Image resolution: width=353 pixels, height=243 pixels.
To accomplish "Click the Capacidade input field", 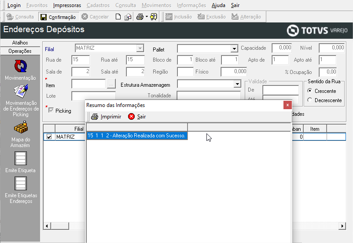I will click(282, 48).
